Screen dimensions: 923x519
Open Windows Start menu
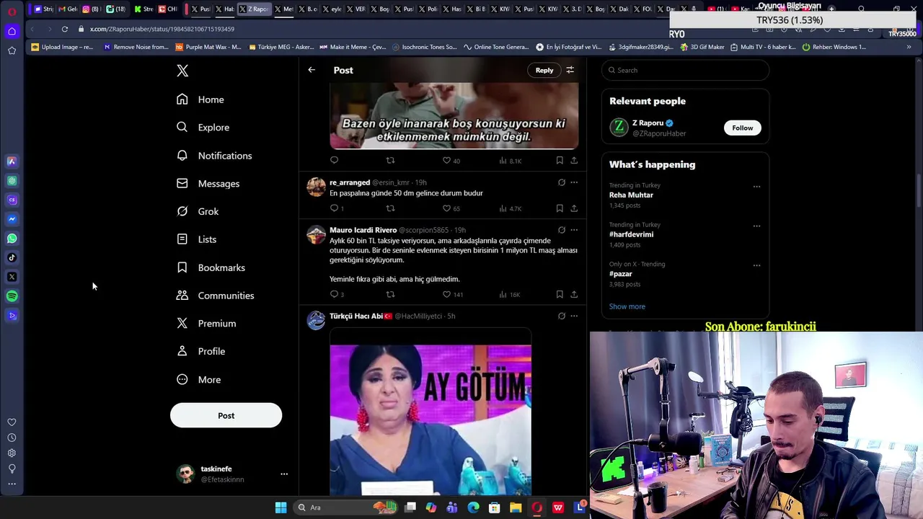(281, 507)
